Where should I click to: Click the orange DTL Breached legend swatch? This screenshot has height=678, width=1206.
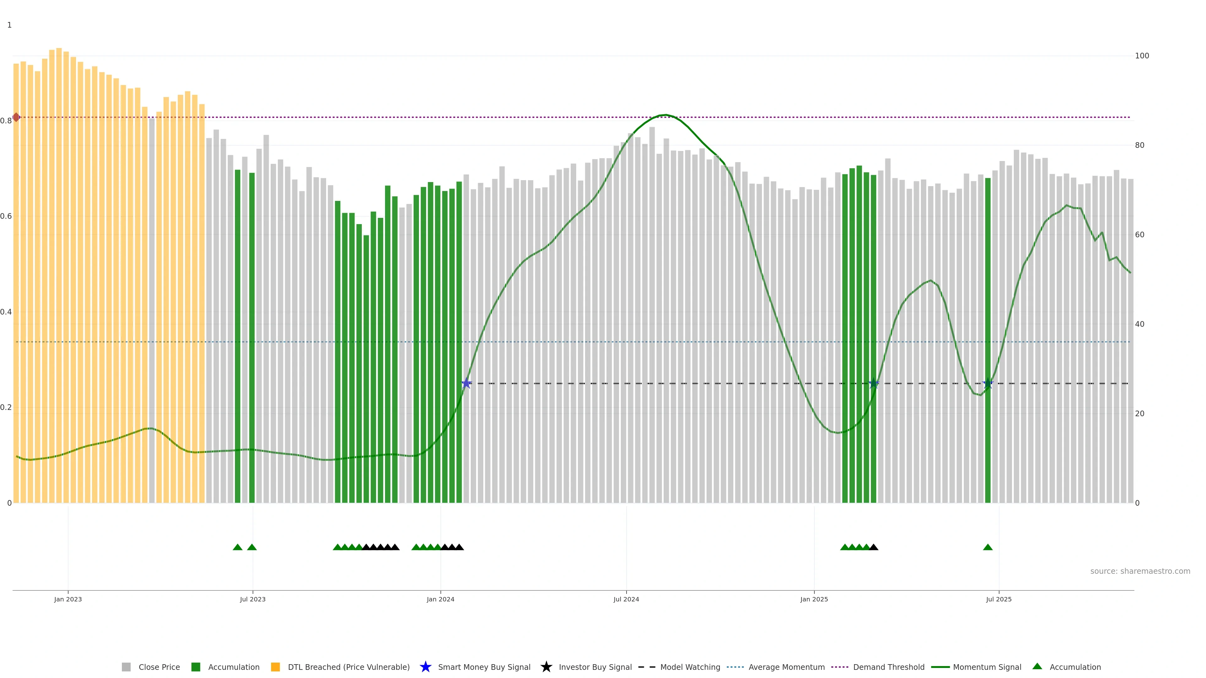275,667
